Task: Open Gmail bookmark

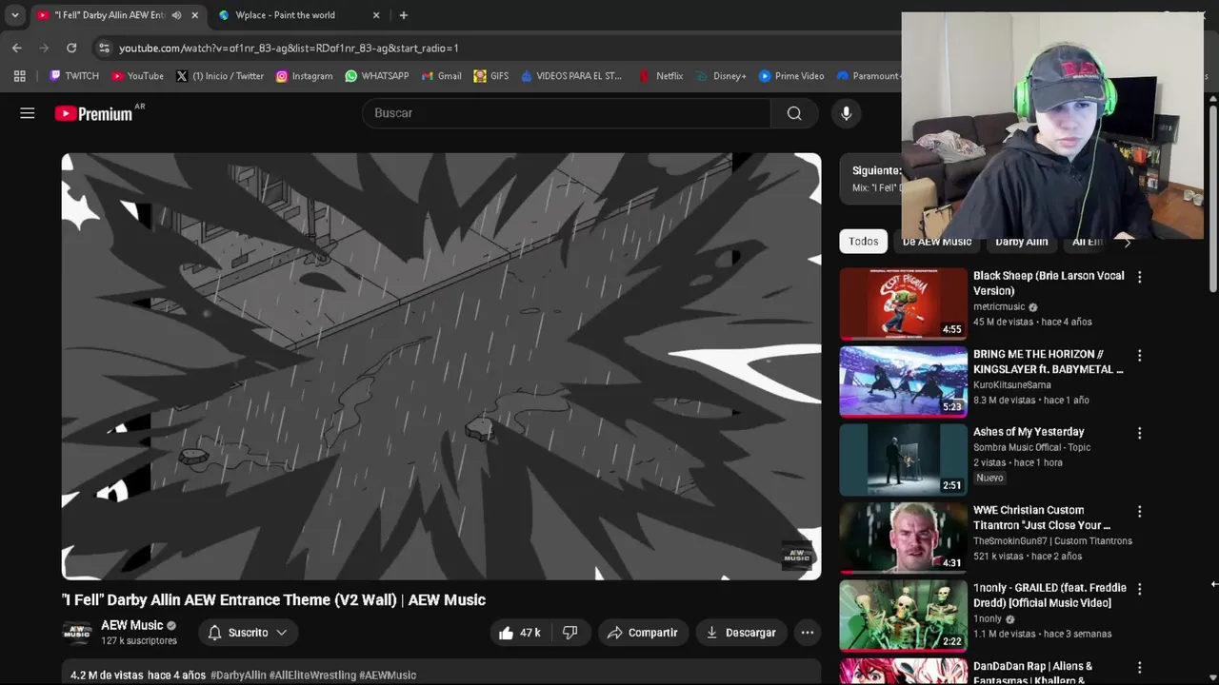Action: (x=442, y=76)
